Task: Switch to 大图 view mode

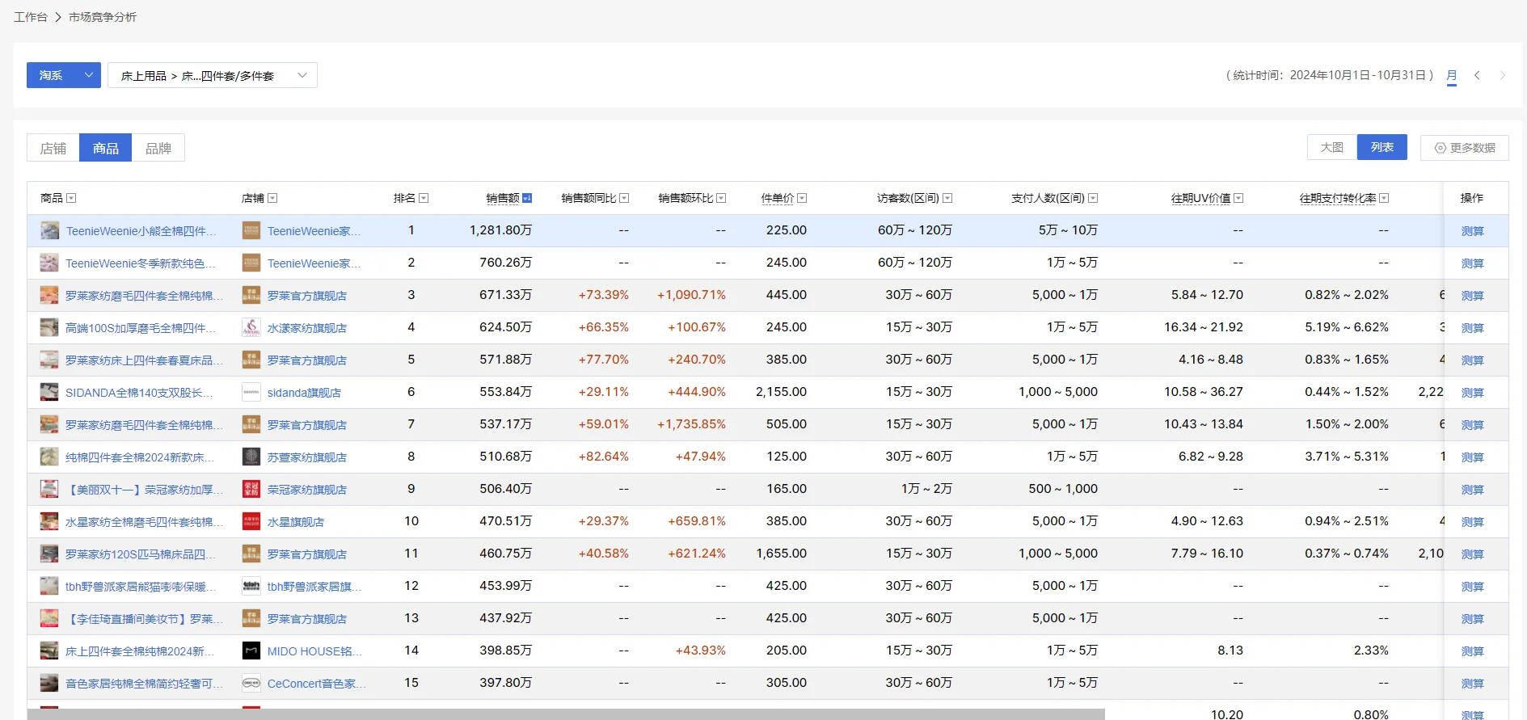Action: click(x=1331, y=147)
